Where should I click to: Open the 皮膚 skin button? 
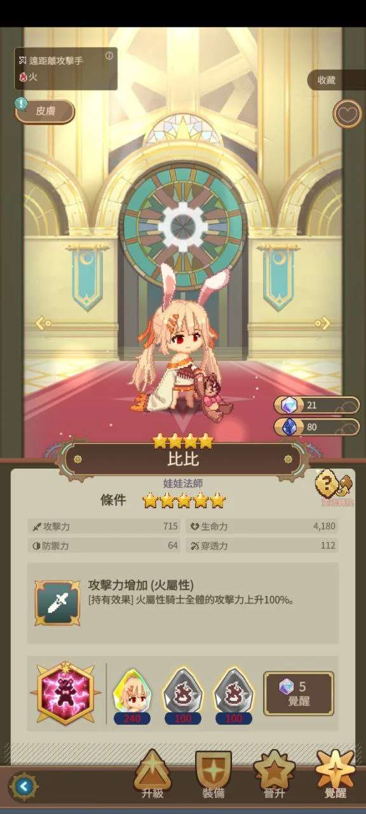[x=45, y=111]
